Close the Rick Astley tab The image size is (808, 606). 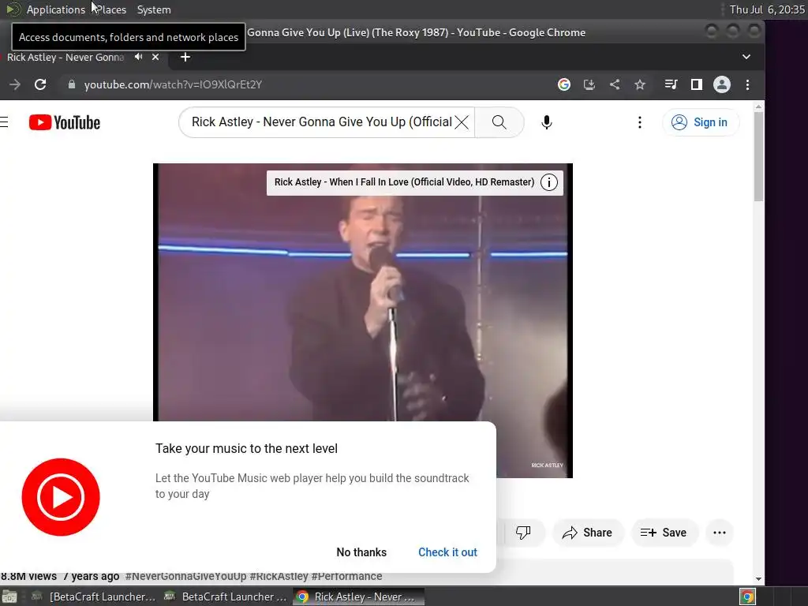coord(155,57)
